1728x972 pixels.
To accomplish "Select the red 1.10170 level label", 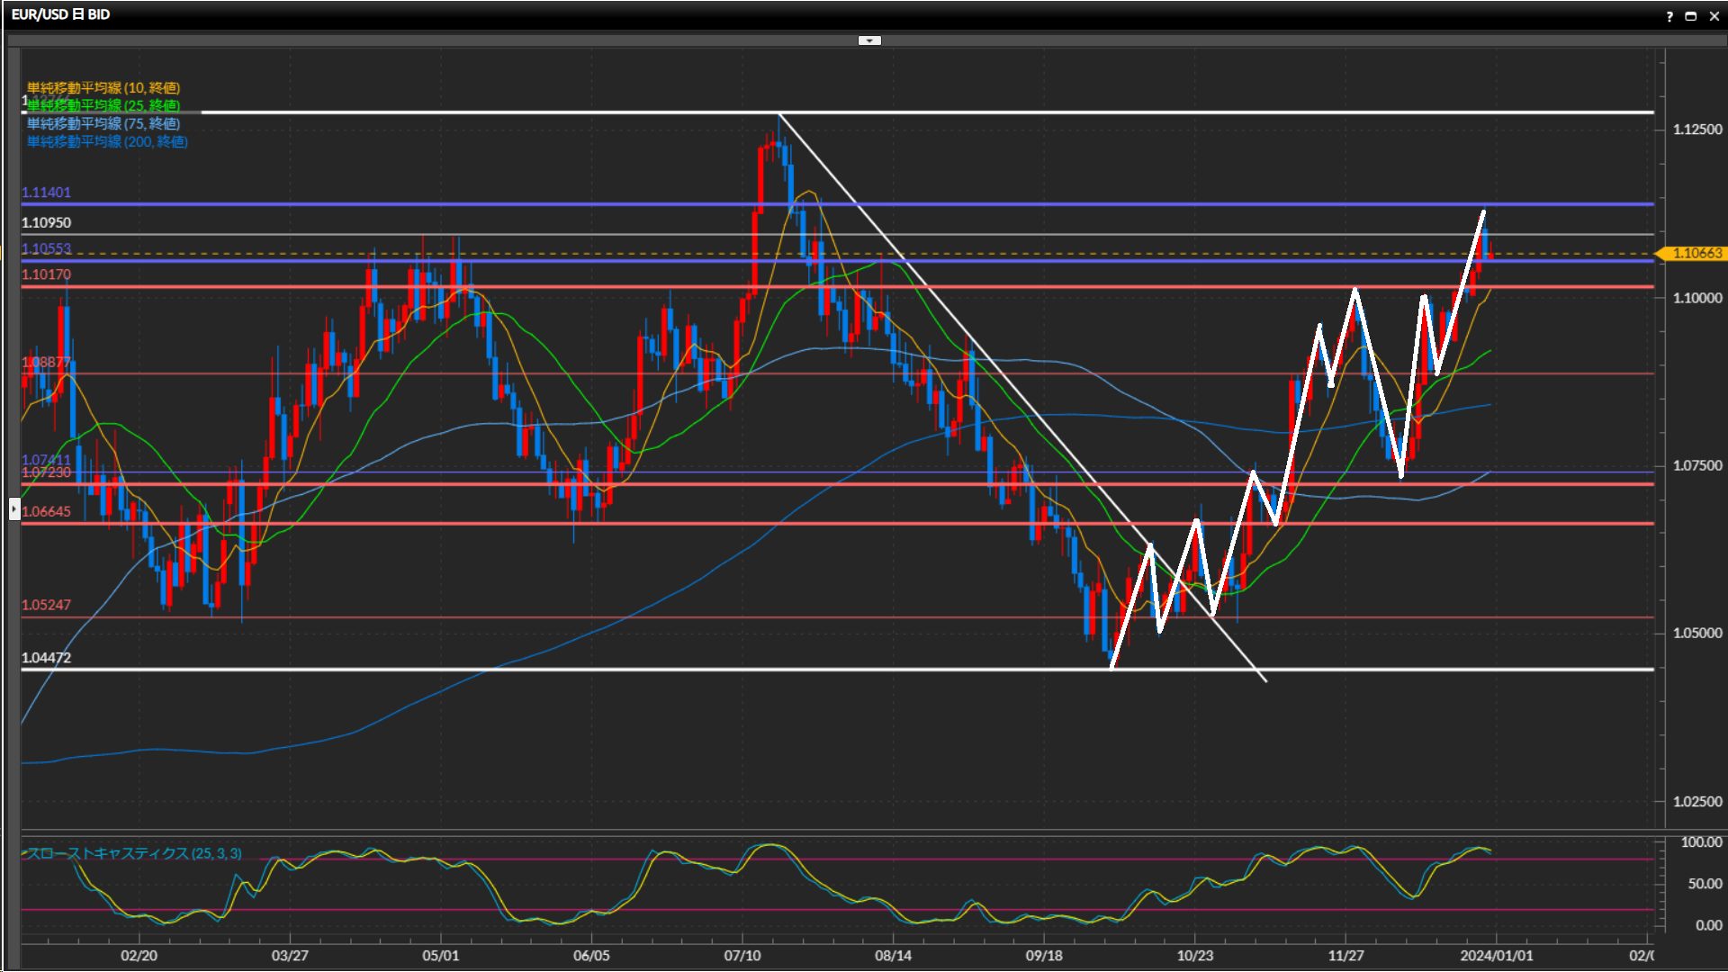I will (x=46, y=274).
